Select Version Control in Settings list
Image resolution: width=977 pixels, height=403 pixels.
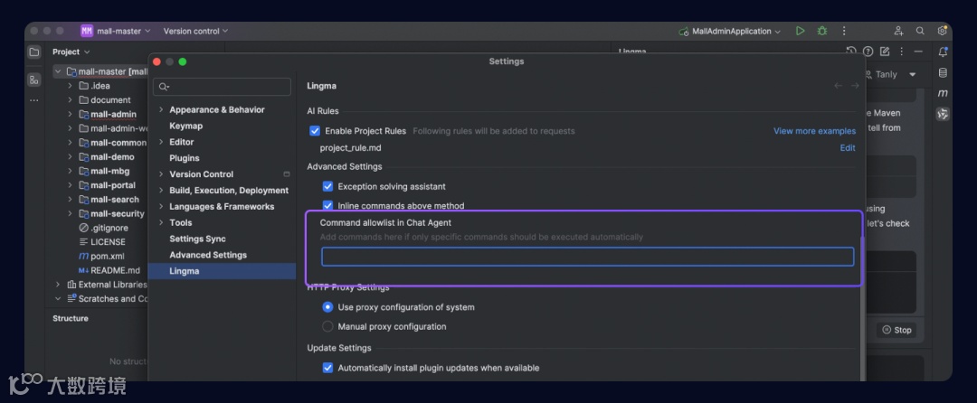pyautogui.click(x=201, y=174)
